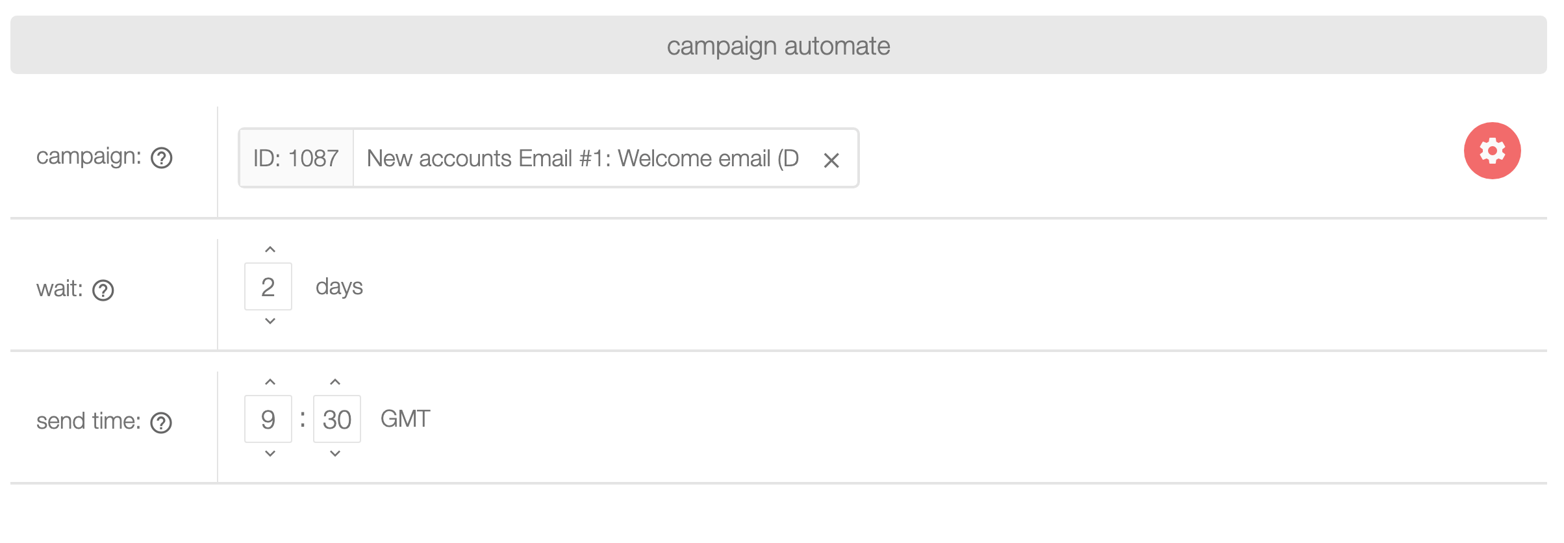Click the ID: 1087 campaign badge
The height and width of the screenshot is (543, 1564).
pos(296,158)
